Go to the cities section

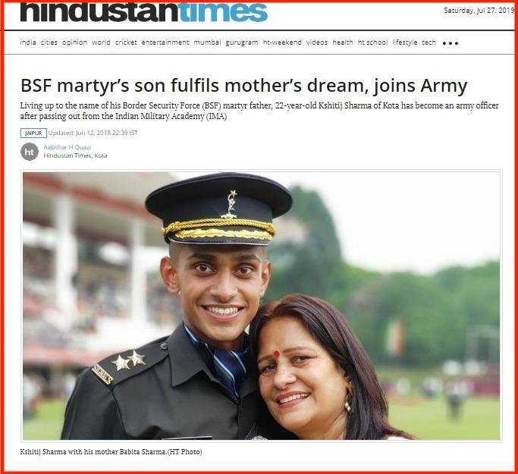tap(49, 42)
